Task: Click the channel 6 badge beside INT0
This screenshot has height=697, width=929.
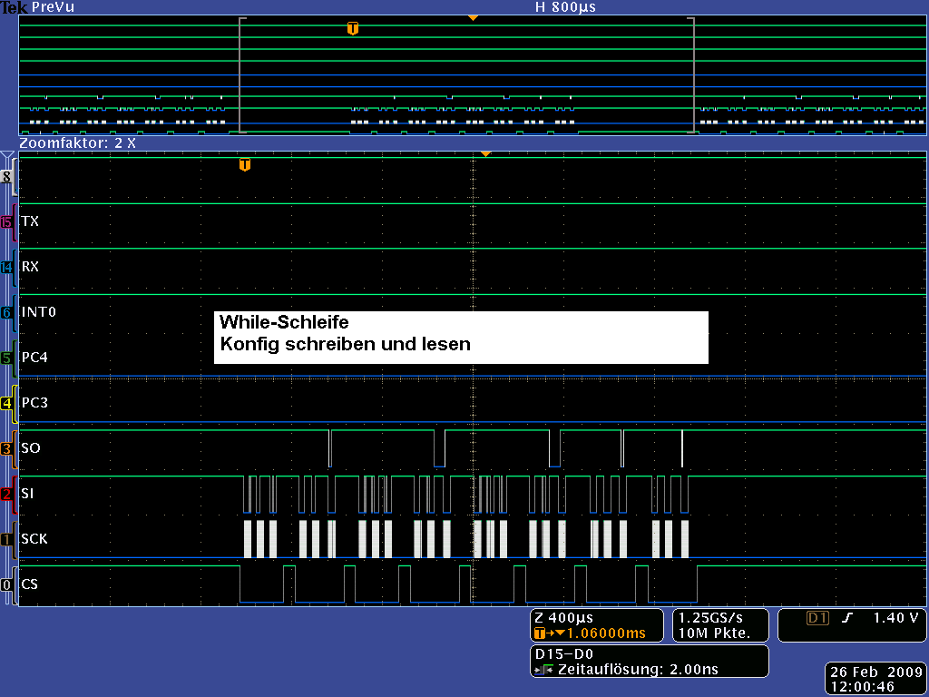Action: pos(6,313)
